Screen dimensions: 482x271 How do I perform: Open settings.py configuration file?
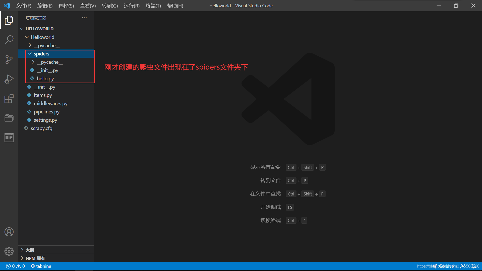click(x=45, y=120)
